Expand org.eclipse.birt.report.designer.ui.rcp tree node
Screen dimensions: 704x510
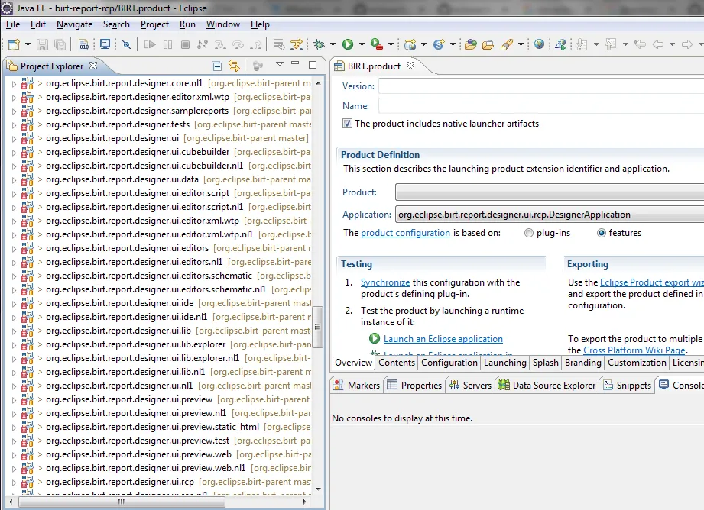point(14,483)
